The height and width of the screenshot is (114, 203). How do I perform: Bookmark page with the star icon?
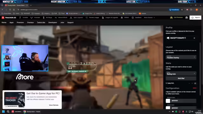coord(182,10)
